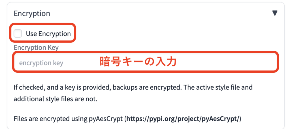Collapse the Encryption section triangle arrow
The width and height of the screenshot is (290, 129).
tap(275, 13)
